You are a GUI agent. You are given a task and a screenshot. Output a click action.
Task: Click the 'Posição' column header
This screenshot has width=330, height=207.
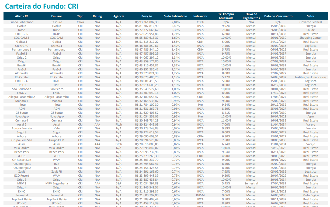pyautogui.click(x=147, y=16)
